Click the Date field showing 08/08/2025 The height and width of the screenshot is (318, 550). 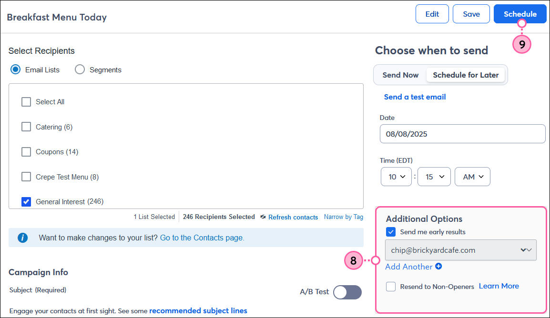pos(463,134)
